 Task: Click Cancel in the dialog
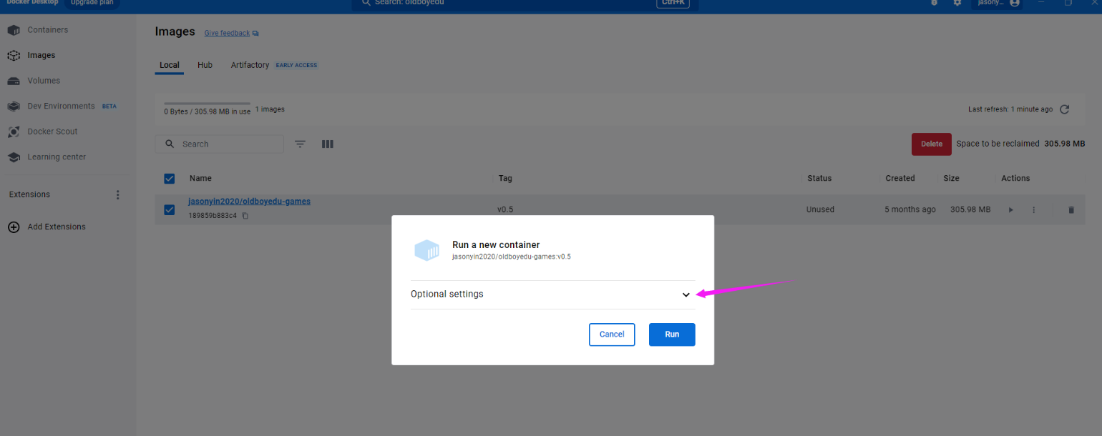(612, 335)
